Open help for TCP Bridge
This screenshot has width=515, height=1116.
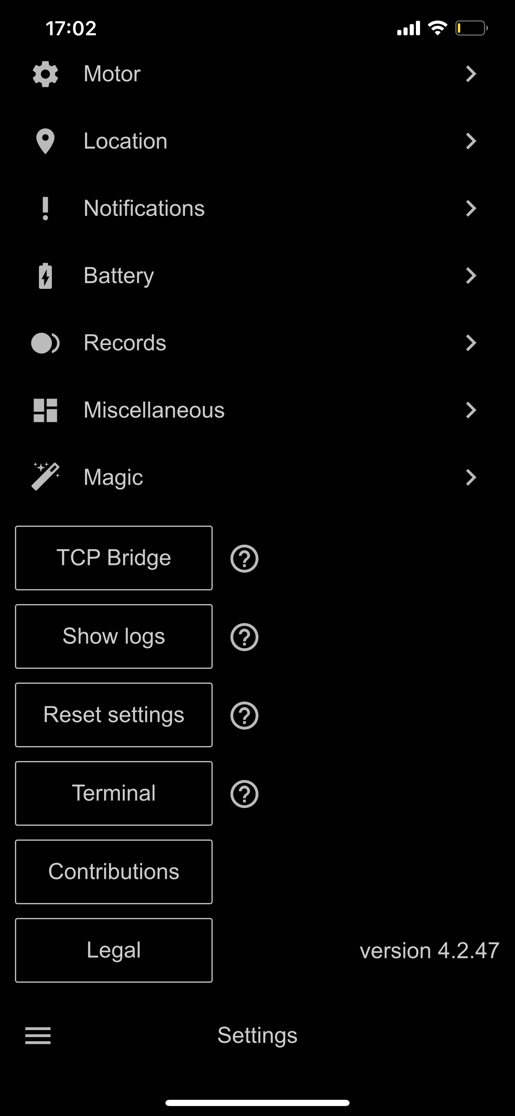coord(245,558)
